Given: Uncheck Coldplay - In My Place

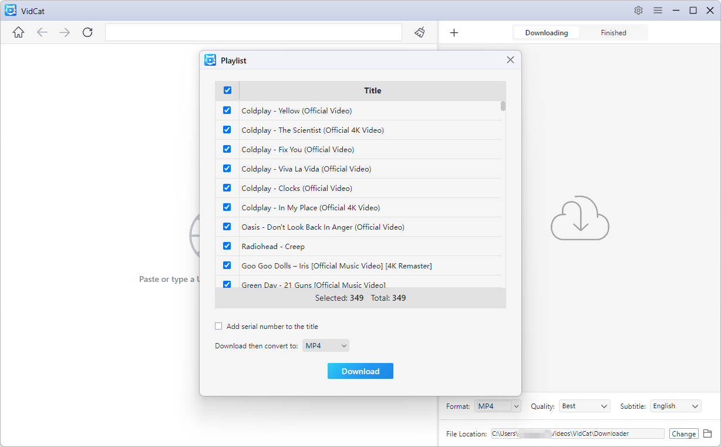Looking at the screenshot, I should [x=227, y=207].
